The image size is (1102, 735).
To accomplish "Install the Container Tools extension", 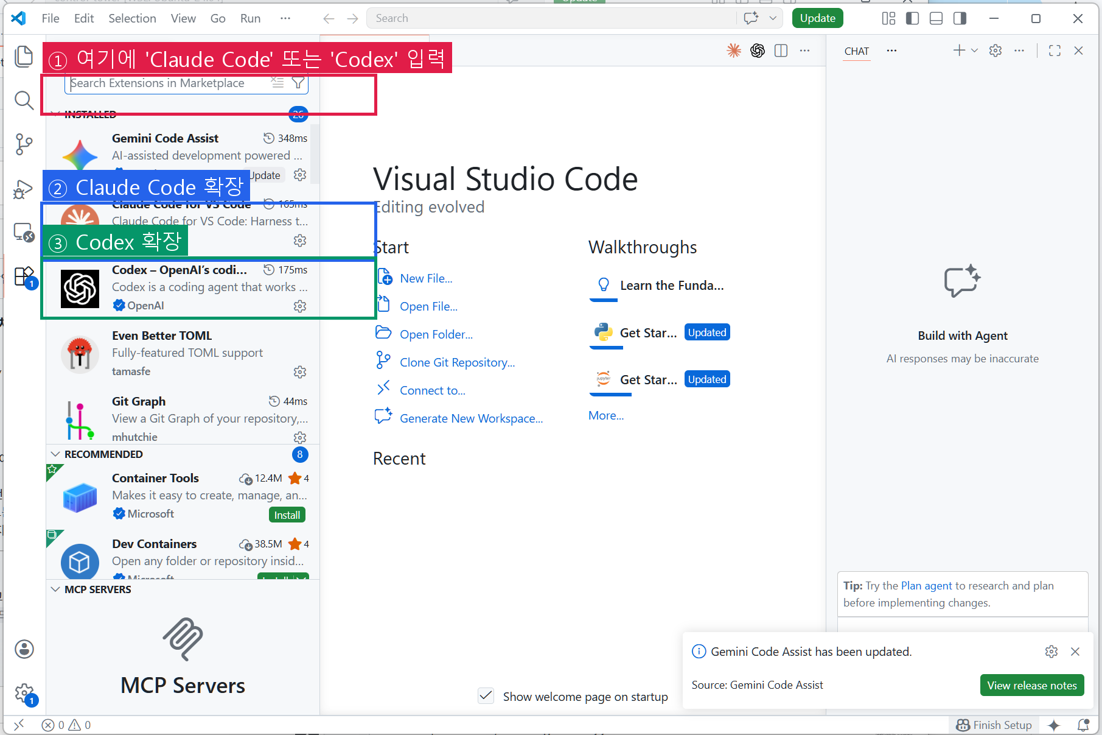I will click(287, 515).
